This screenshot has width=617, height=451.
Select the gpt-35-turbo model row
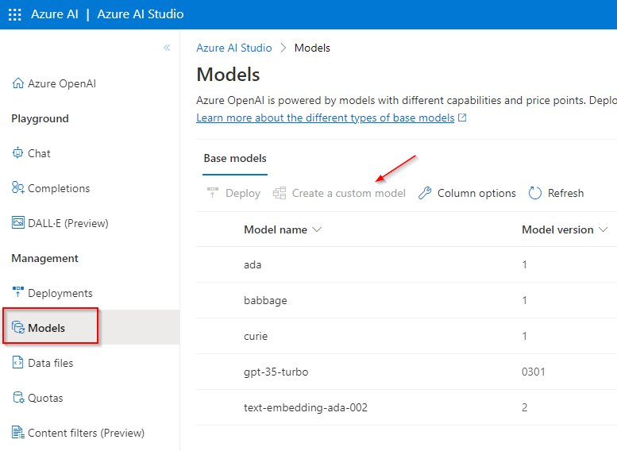(x=407, y=372)
